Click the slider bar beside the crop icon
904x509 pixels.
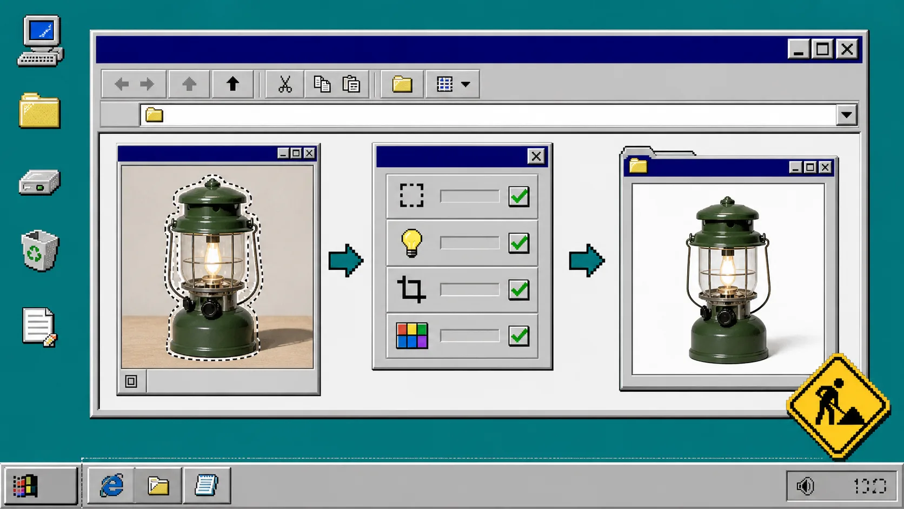coord(469,289)
